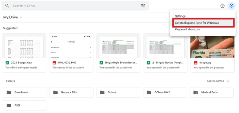This screenshot has width=239, height=113.
Task: Open the Downloads folder
Action: (x=25, y=92)
